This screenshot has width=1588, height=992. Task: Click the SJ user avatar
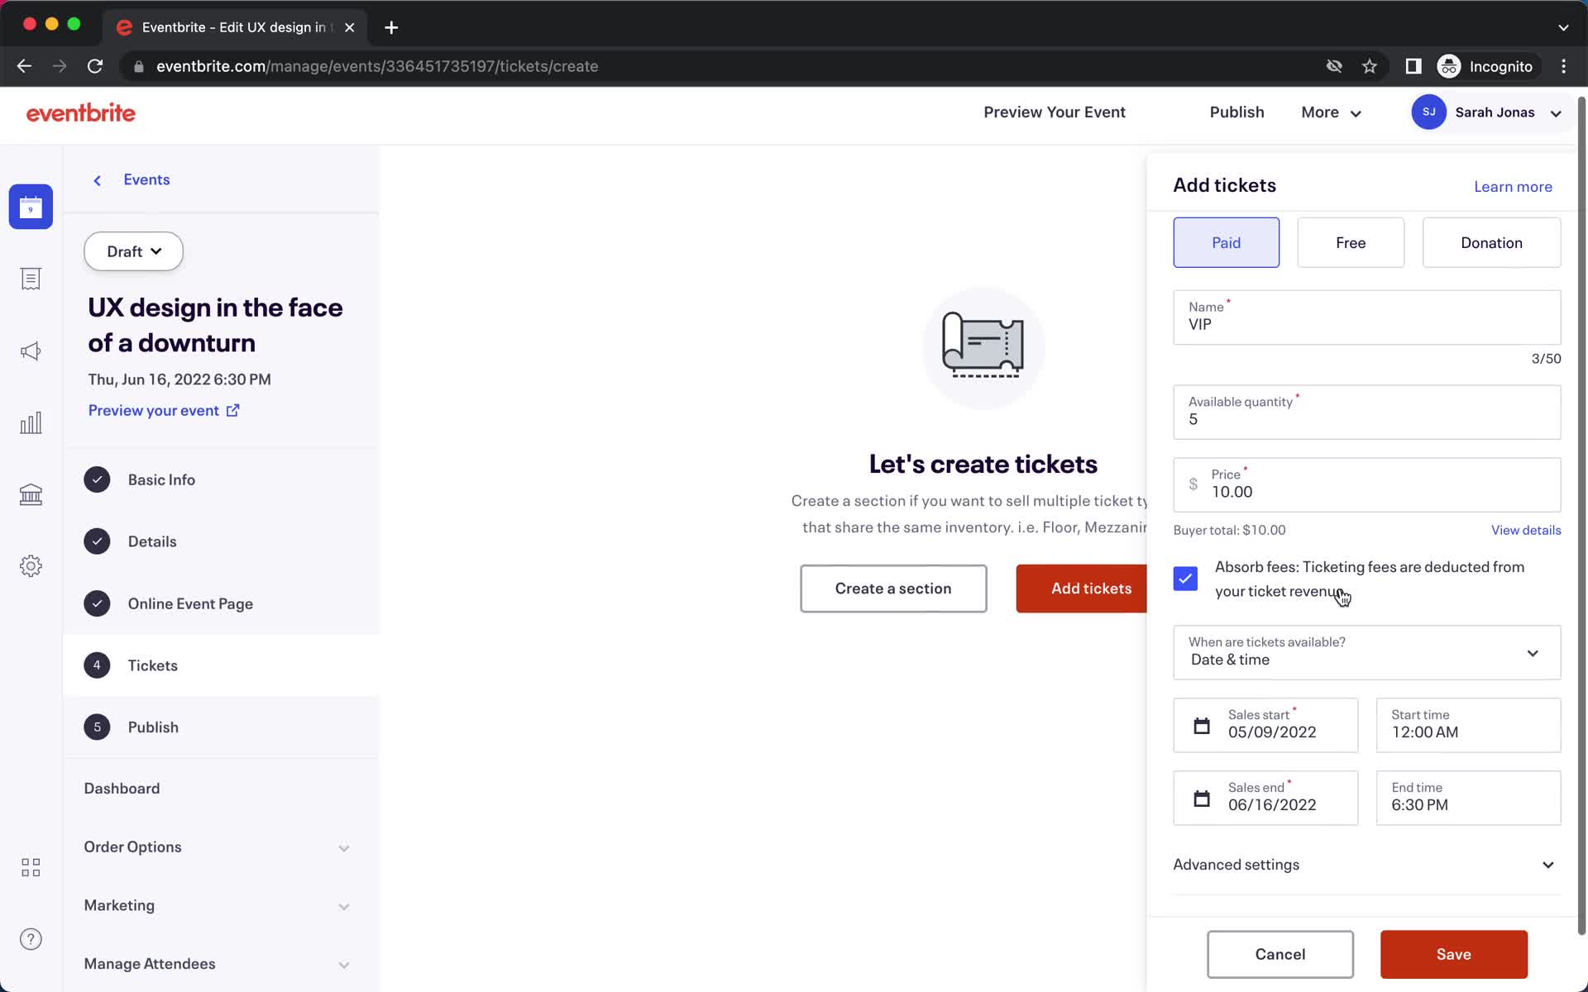(x=1428, y=112)
